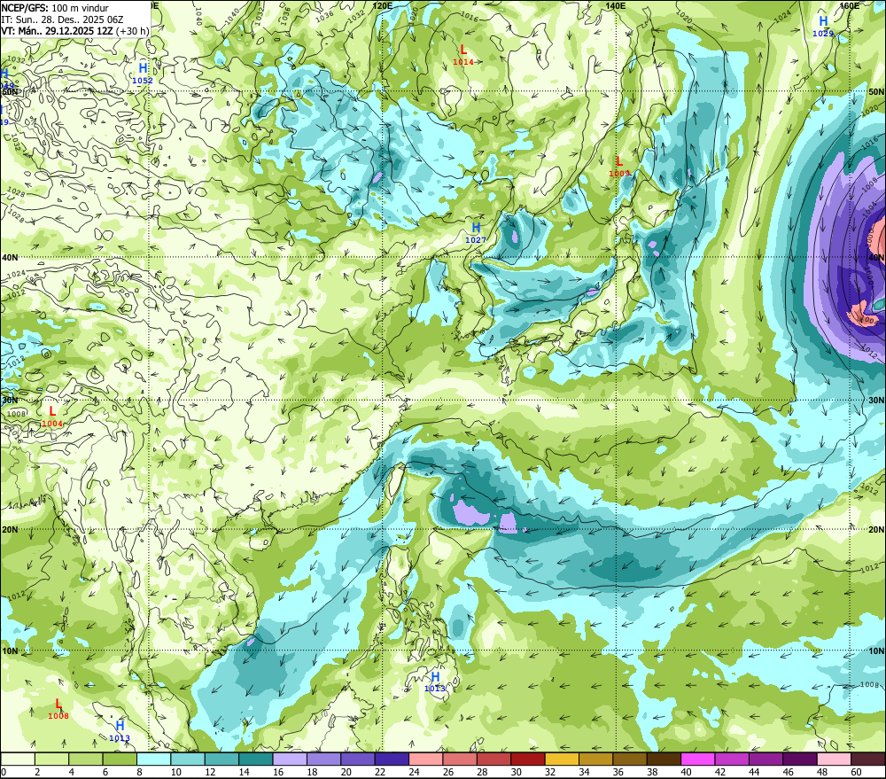The width and height of the screenshot is (886, 779).
Task: Click the legend value label '28'
Action: (x=482, y=772)
